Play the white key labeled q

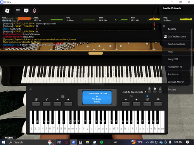(69, 128)
